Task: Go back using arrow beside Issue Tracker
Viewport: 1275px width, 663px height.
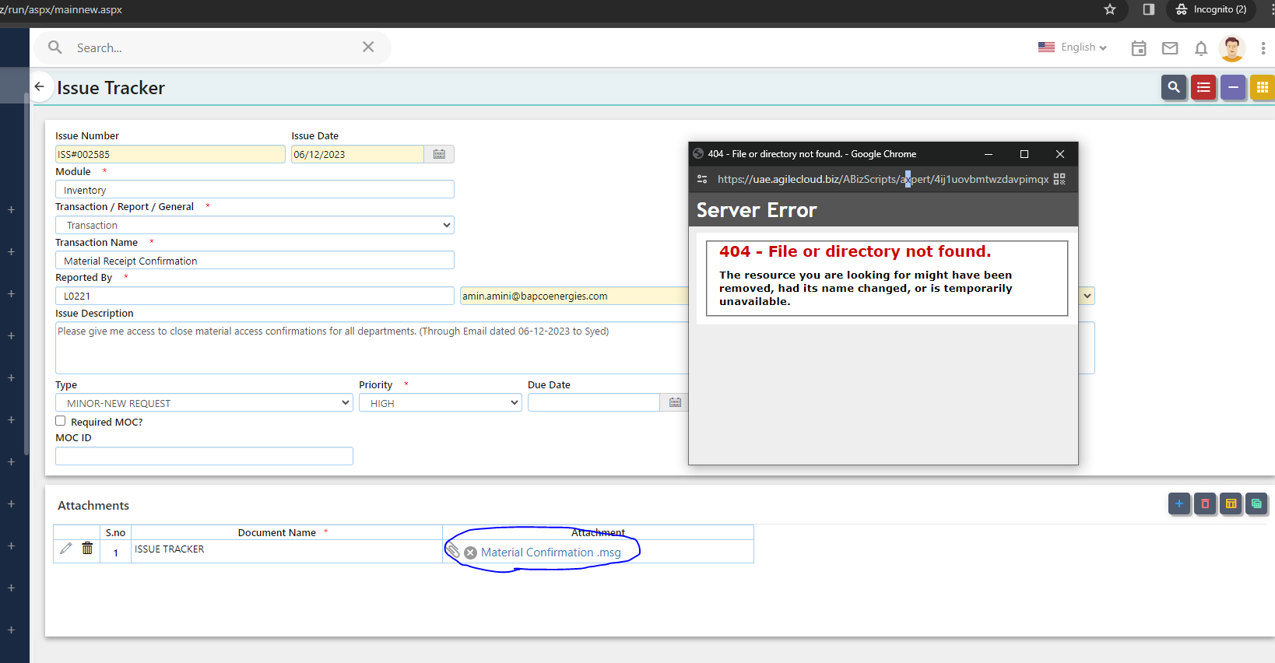Action: 40,87
